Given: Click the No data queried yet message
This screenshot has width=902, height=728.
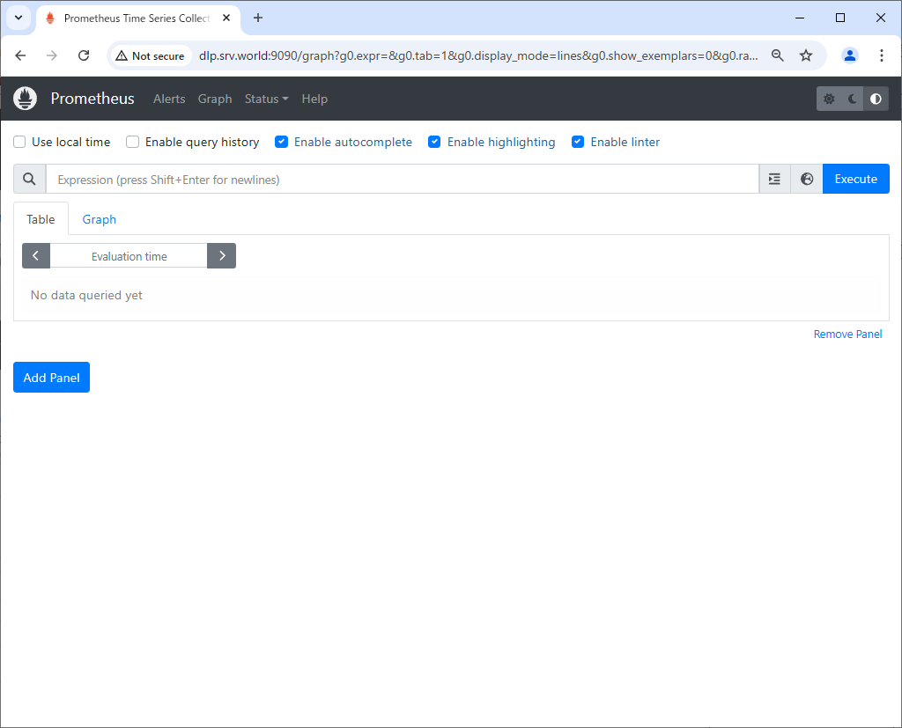Looking at the screenshot, I should coord(86,295).
